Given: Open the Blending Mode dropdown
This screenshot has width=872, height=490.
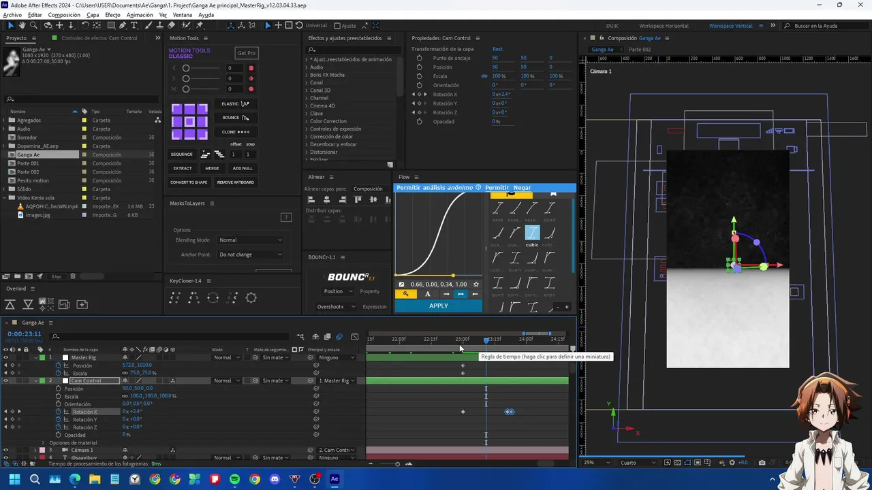Looking at the screenshot, I should [250, 240].
